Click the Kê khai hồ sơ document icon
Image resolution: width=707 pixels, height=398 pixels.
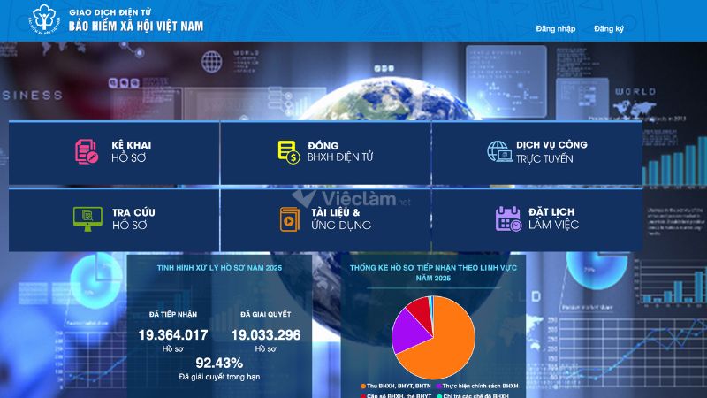tap(87, 151)
